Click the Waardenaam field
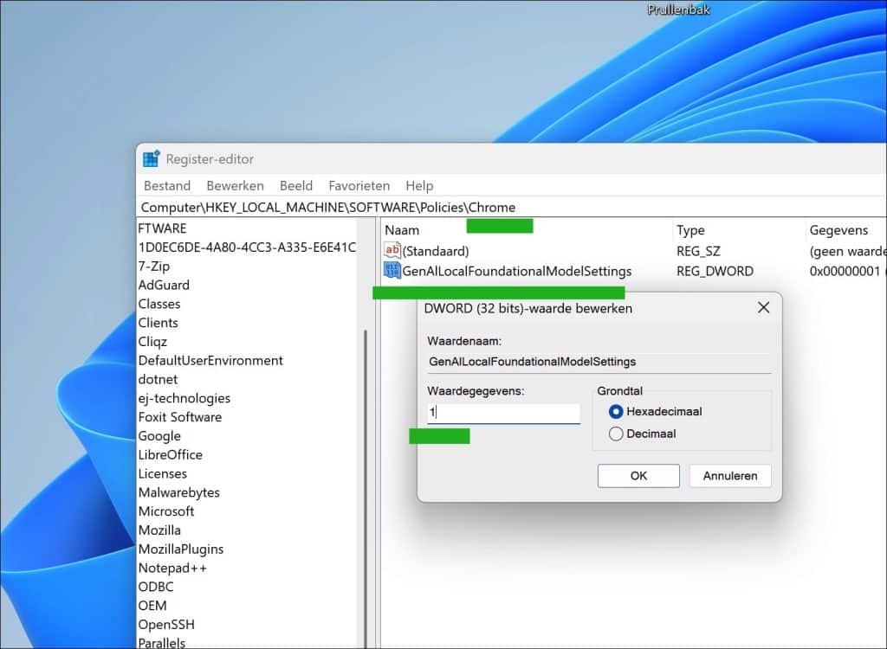 tap(599, 362)
